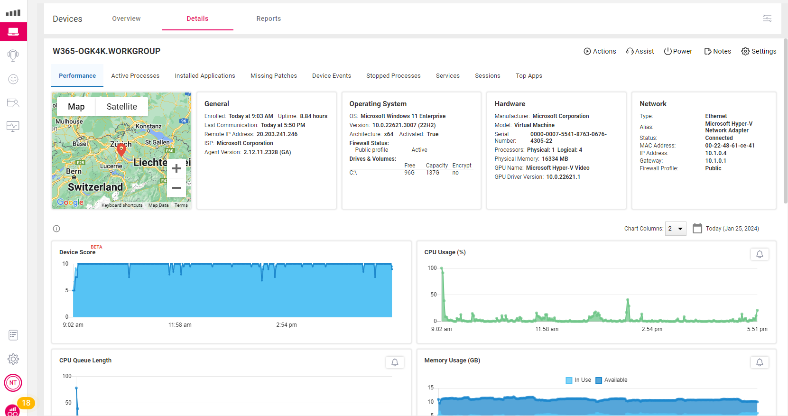Click the Keyboard shortcuts map link

pyautogui.click(x=122, y=205)
